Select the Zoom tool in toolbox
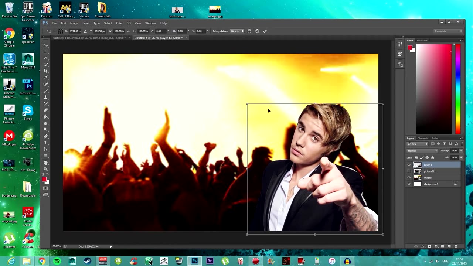 coord(46,169)
